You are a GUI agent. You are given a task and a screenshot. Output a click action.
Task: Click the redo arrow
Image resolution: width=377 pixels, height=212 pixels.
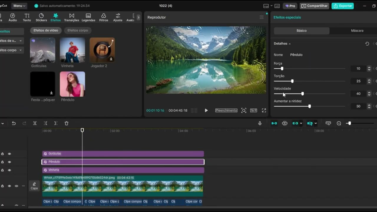click(x=24, y=123)
